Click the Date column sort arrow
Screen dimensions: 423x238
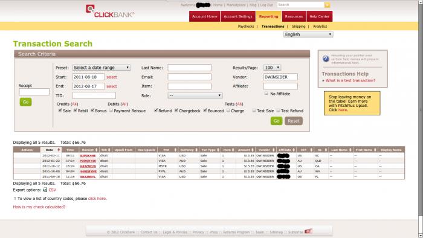click(x=59, y=150)
